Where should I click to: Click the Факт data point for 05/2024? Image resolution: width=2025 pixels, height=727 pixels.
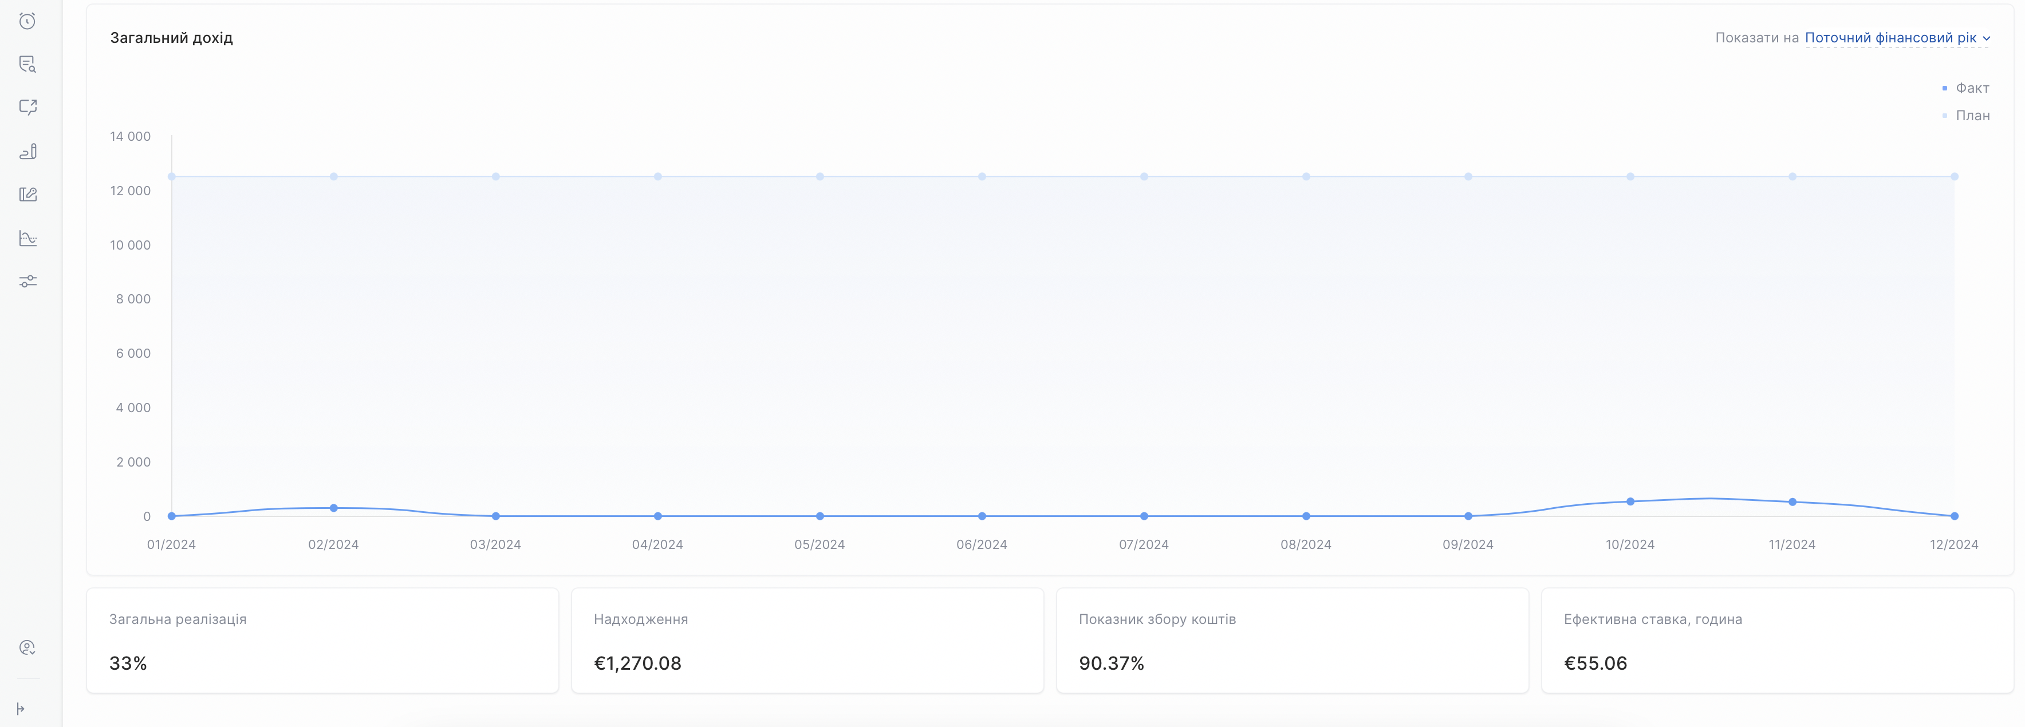tap(820, 516)
